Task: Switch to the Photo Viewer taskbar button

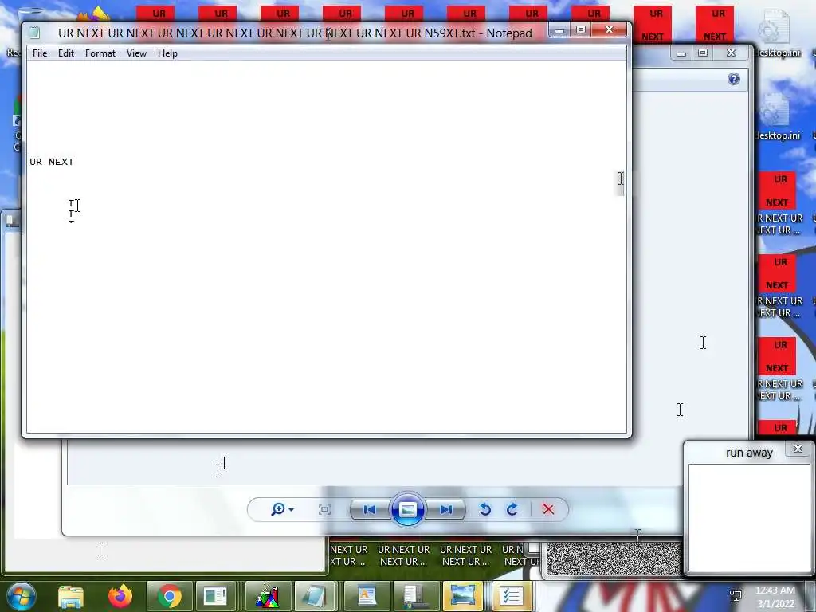Action: point(462,596)
